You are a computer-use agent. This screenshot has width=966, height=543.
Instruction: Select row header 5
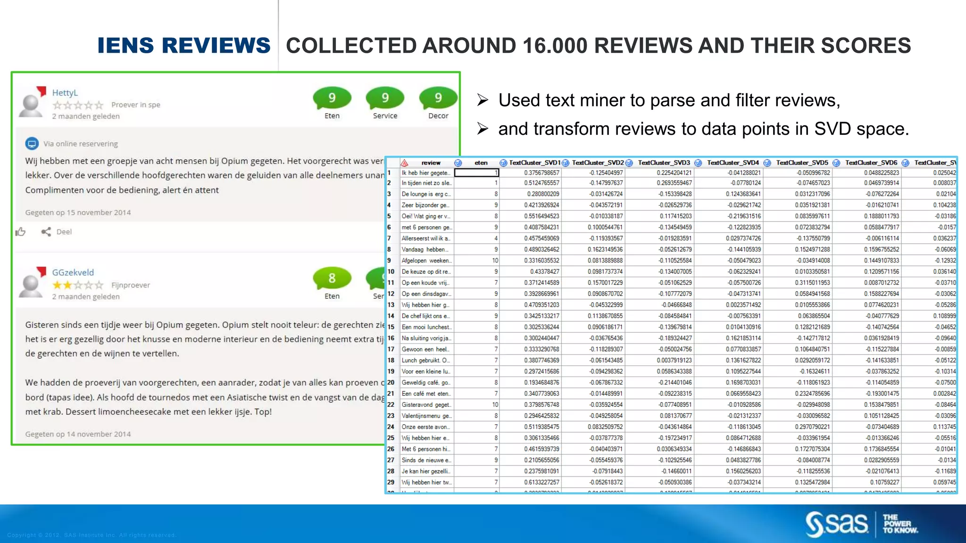(x=392, y=216)
